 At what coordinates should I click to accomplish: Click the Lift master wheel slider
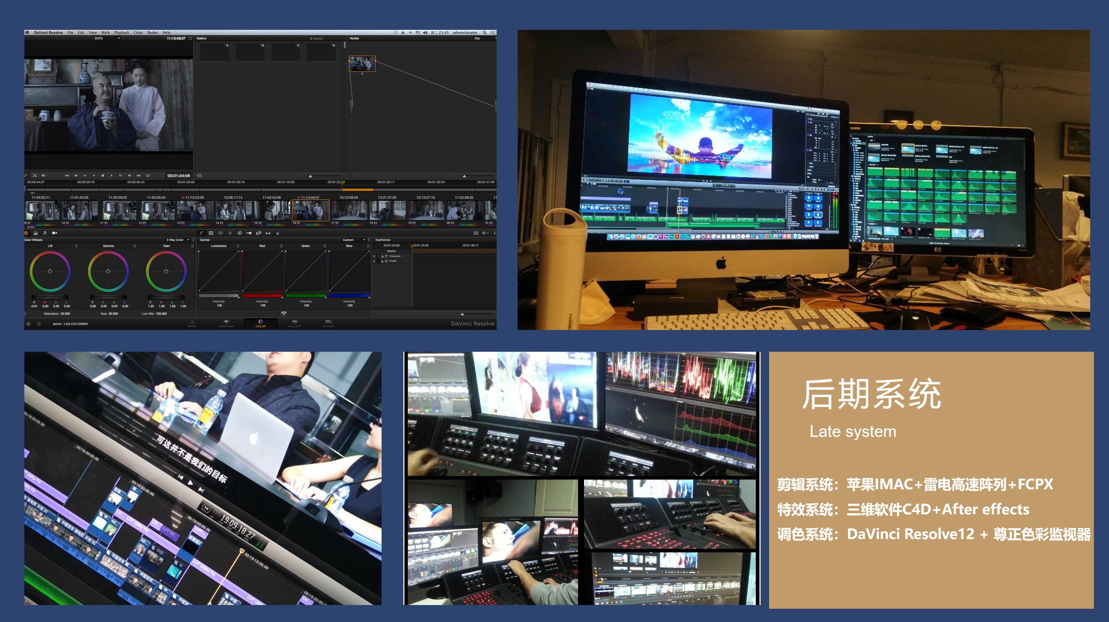(50, 297)
